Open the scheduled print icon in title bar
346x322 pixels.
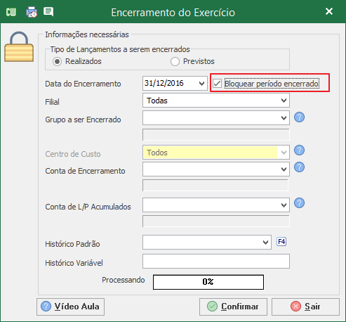pos(32,12)
